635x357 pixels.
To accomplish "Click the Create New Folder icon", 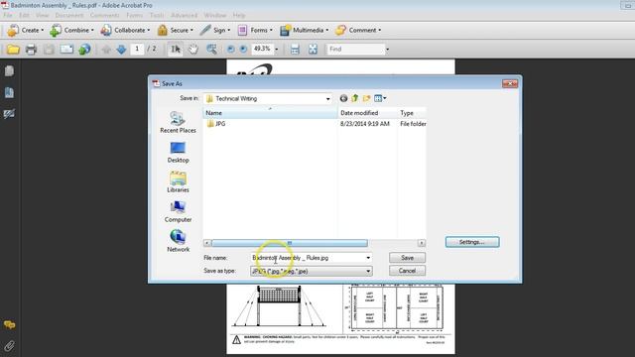I will point(367,98).
